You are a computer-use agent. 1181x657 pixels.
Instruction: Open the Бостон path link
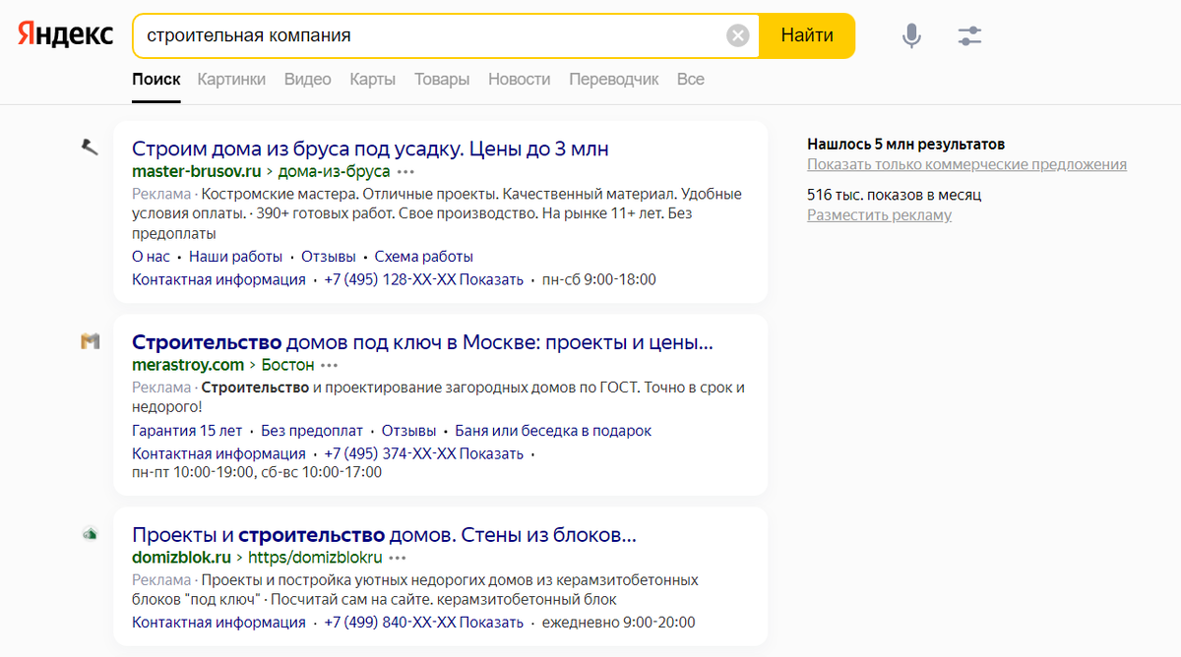click(x=288, y=365)
